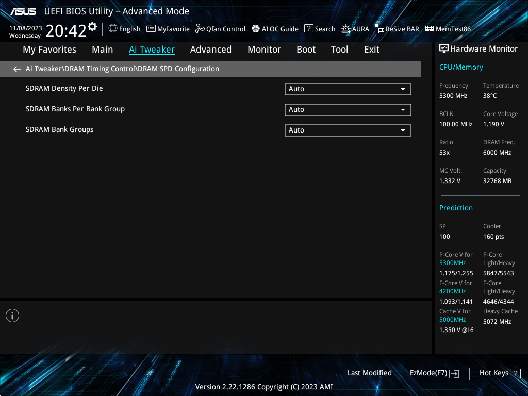Launch AI OC Guide icon
Image resolution: width=528 pixels, height=396 pixels.
[x=256, y=29]
